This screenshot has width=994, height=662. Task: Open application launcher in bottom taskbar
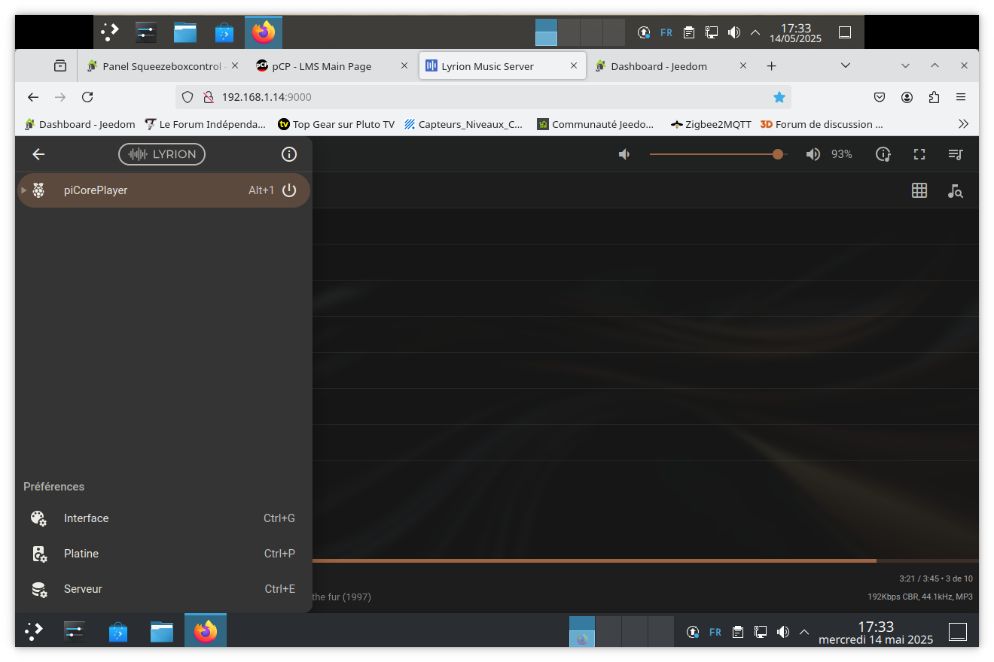(x=34, y=631)
